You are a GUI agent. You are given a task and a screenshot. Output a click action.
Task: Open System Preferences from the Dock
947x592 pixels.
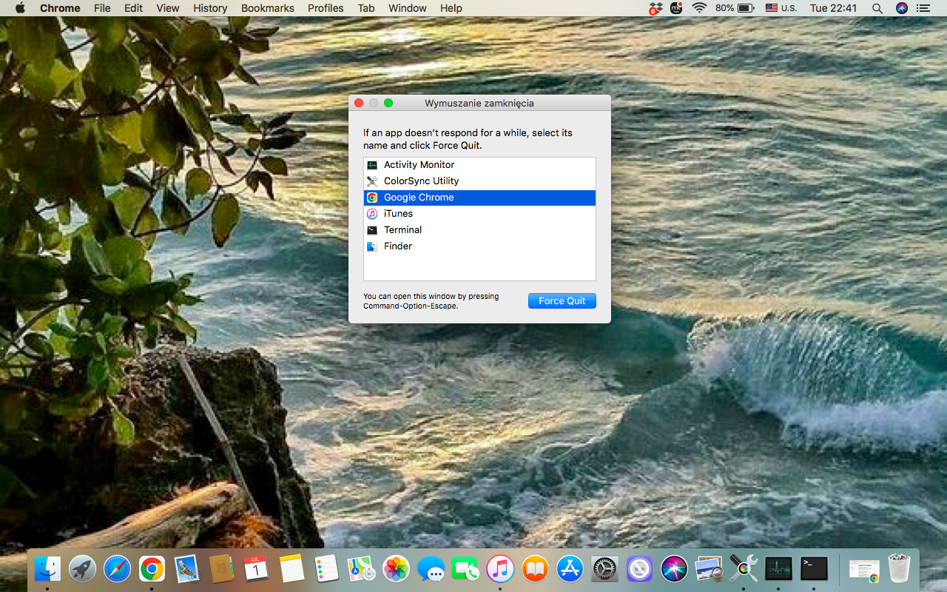coord(604,569)
